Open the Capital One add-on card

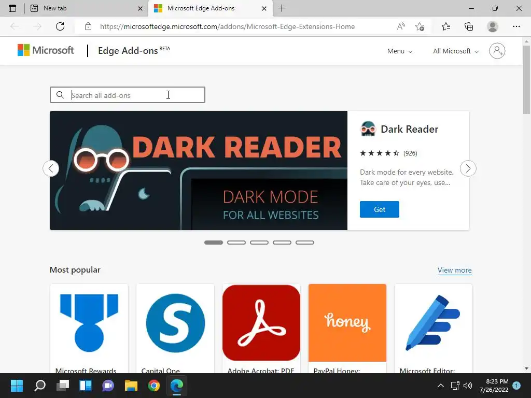175,329
